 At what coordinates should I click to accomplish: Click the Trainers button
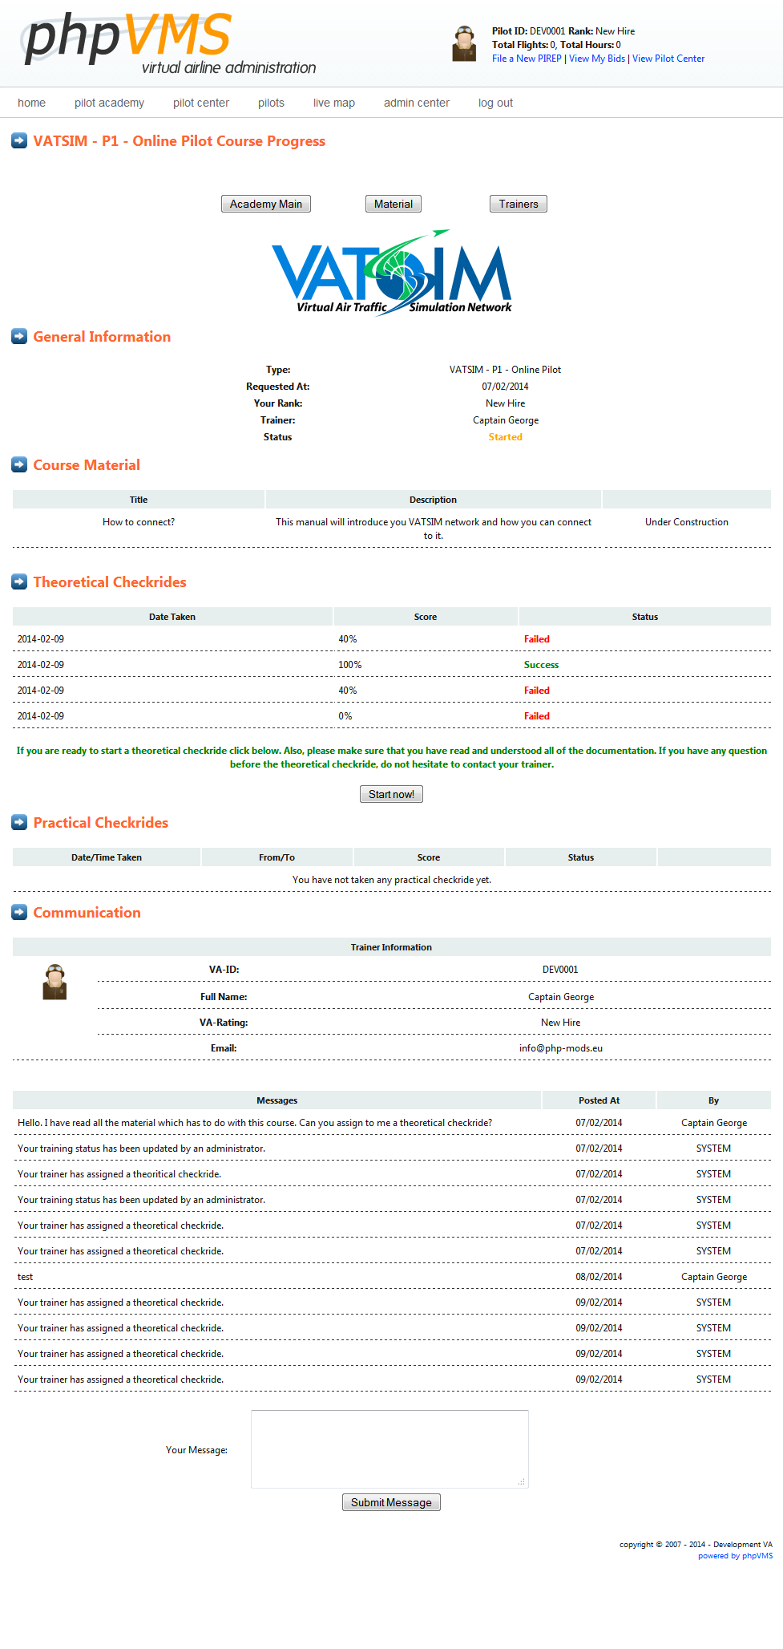519,204
